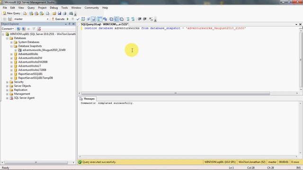Open the Connect dropdown in Object Explorer
The height and width of the screenshot is (170, 303).
(8, 29)
